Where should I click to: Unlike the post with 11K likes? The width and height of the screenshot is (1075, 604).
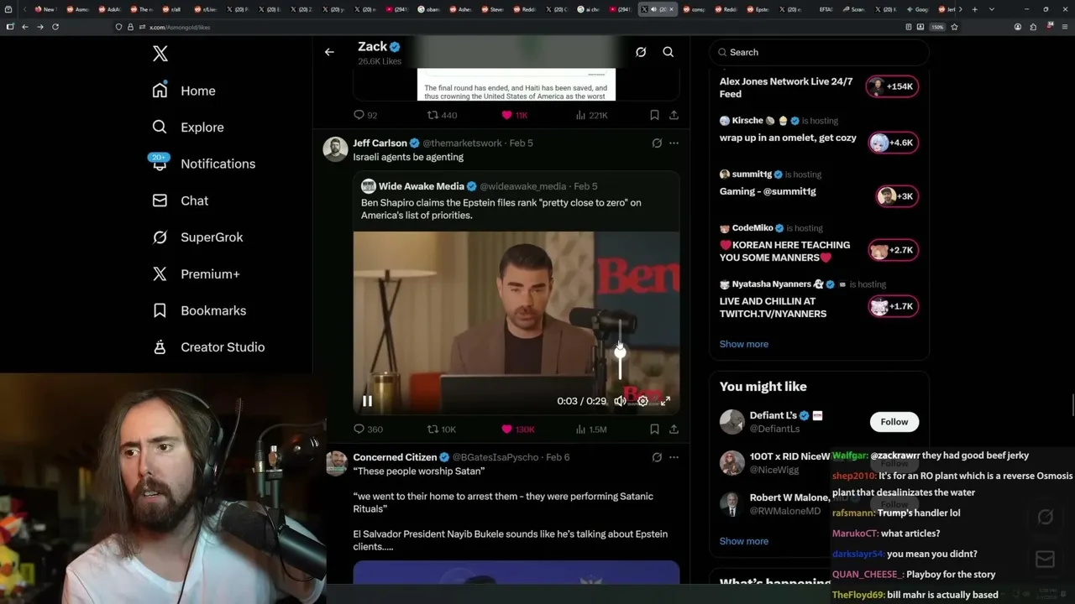point(514,115)
